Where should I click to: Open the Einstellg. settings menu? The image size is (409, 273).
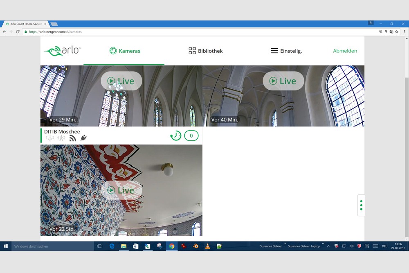pos(286,51)
